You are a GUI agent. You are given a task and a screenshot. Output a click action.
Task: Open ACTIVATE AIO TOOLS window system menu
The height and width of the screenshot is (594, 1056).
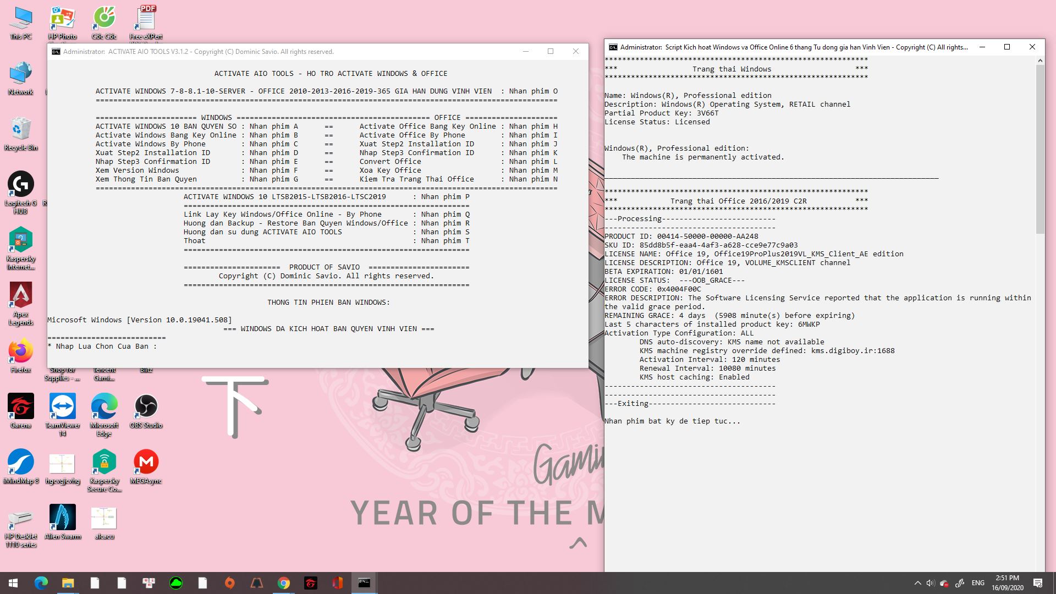tap(56, 52)
